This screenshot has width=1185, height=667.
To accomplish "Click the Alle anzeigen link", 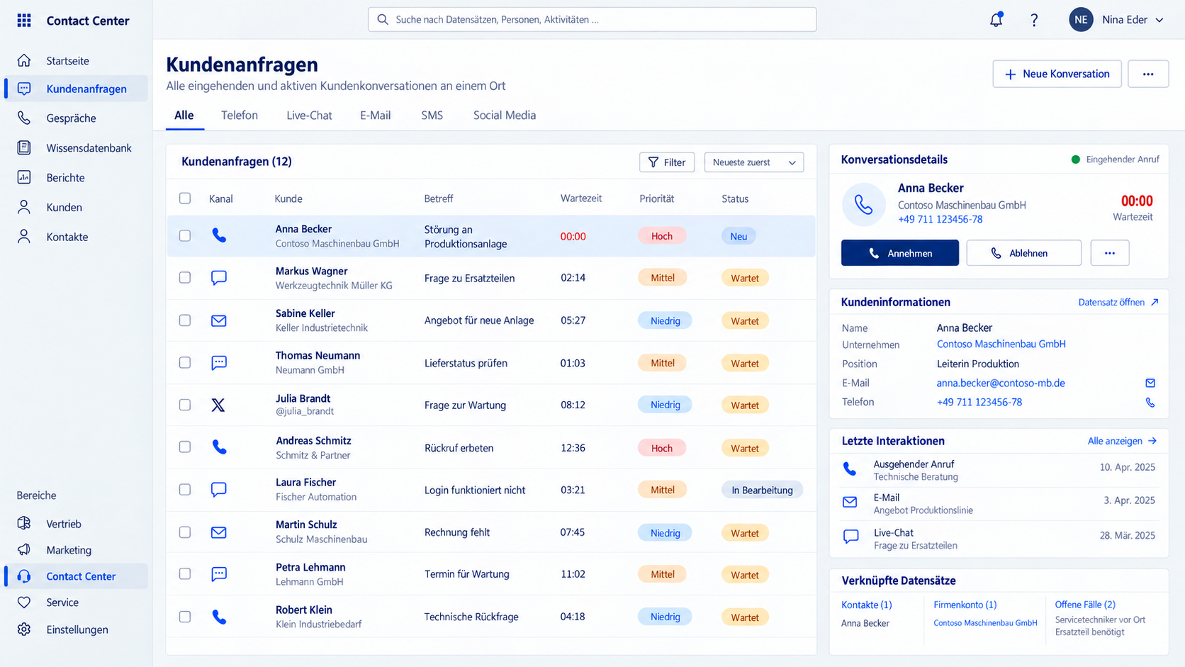I will [x=1122, y=441].
